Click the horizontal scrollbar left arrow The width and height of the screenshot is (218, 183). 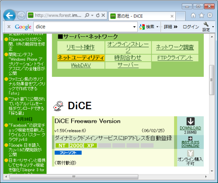point(6,177)
